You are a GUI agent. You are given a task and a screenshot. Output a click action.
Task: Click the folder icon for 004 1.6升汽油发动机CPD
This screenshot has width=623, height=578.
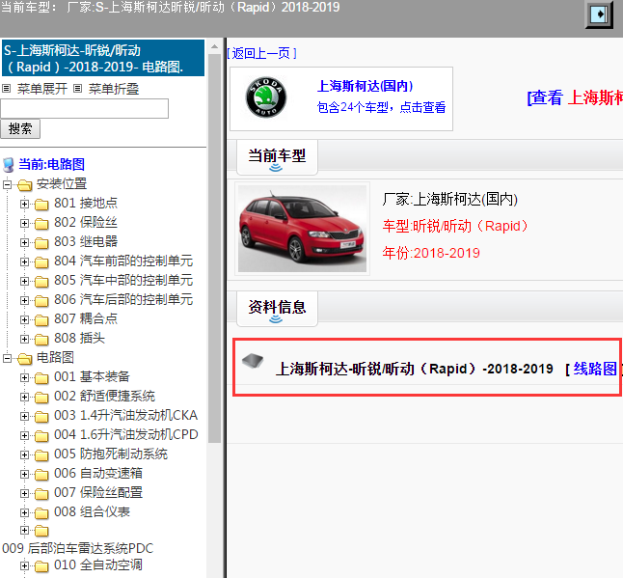41,436
